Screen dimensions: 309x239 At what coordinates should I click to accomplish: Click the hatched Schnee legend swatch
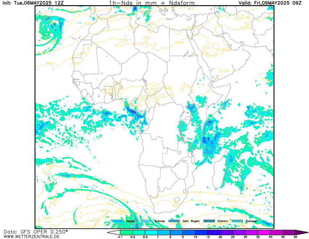pos(146,221)
